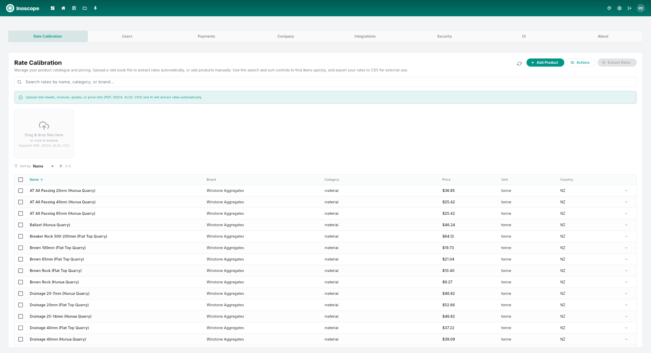Image resolution: width=651 pixels, height=353 pixels.
Task: Check the select-all checkbox in table header
Action: point(21,180)
